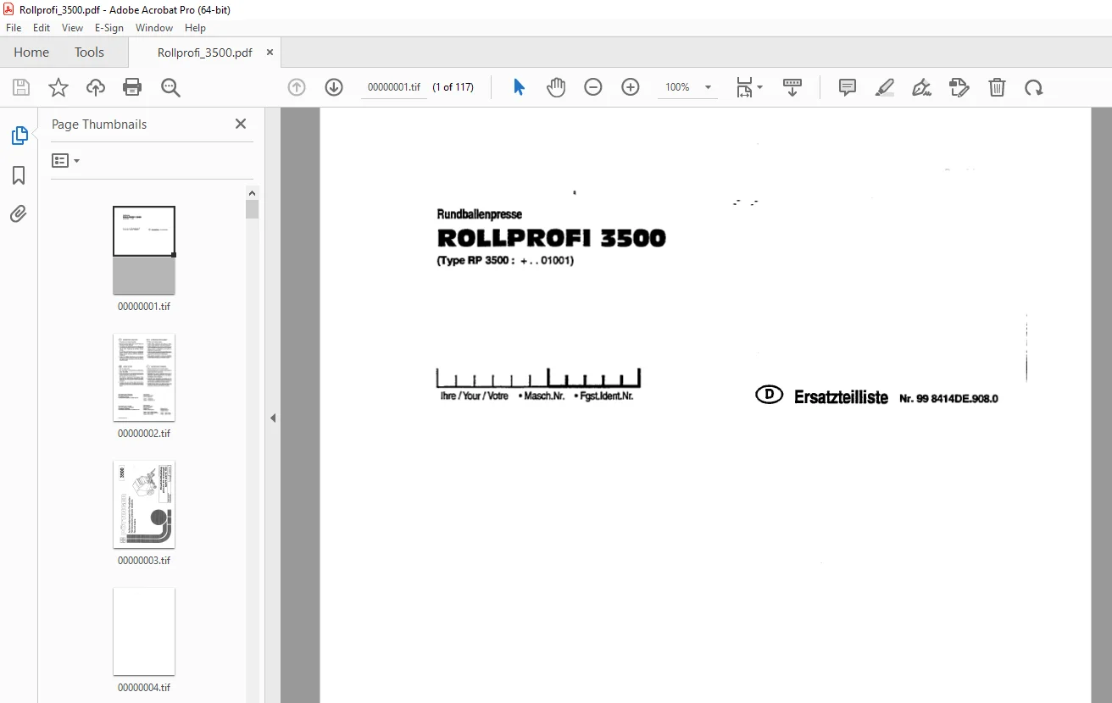Click the 'Rundballenpresse' text on page

click(x=480, y=214)
